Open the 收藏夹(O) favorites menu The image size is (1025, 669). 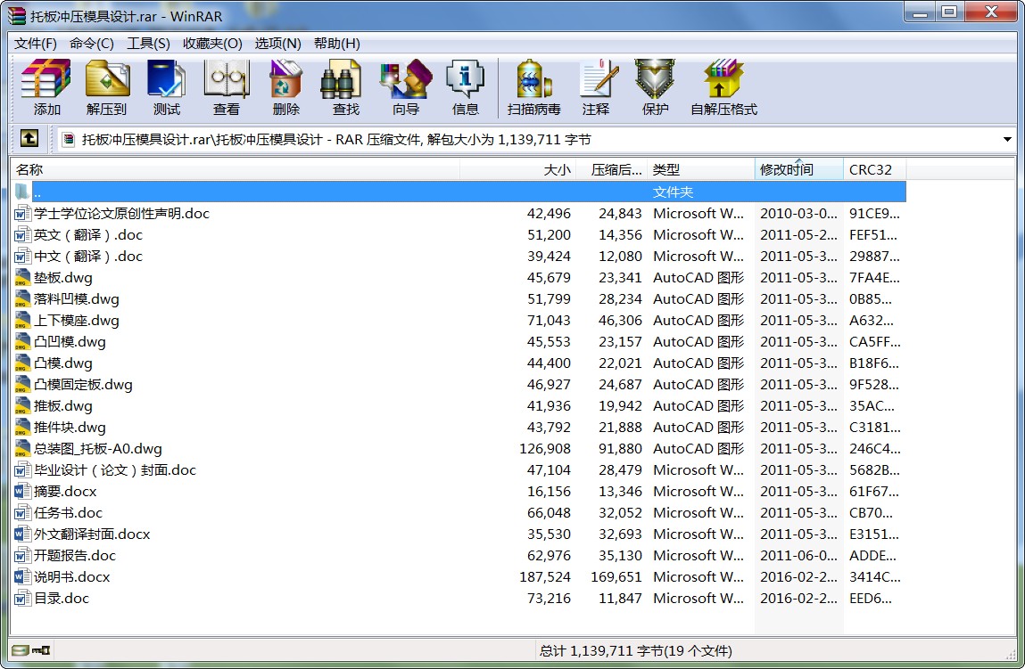[212, 44]
